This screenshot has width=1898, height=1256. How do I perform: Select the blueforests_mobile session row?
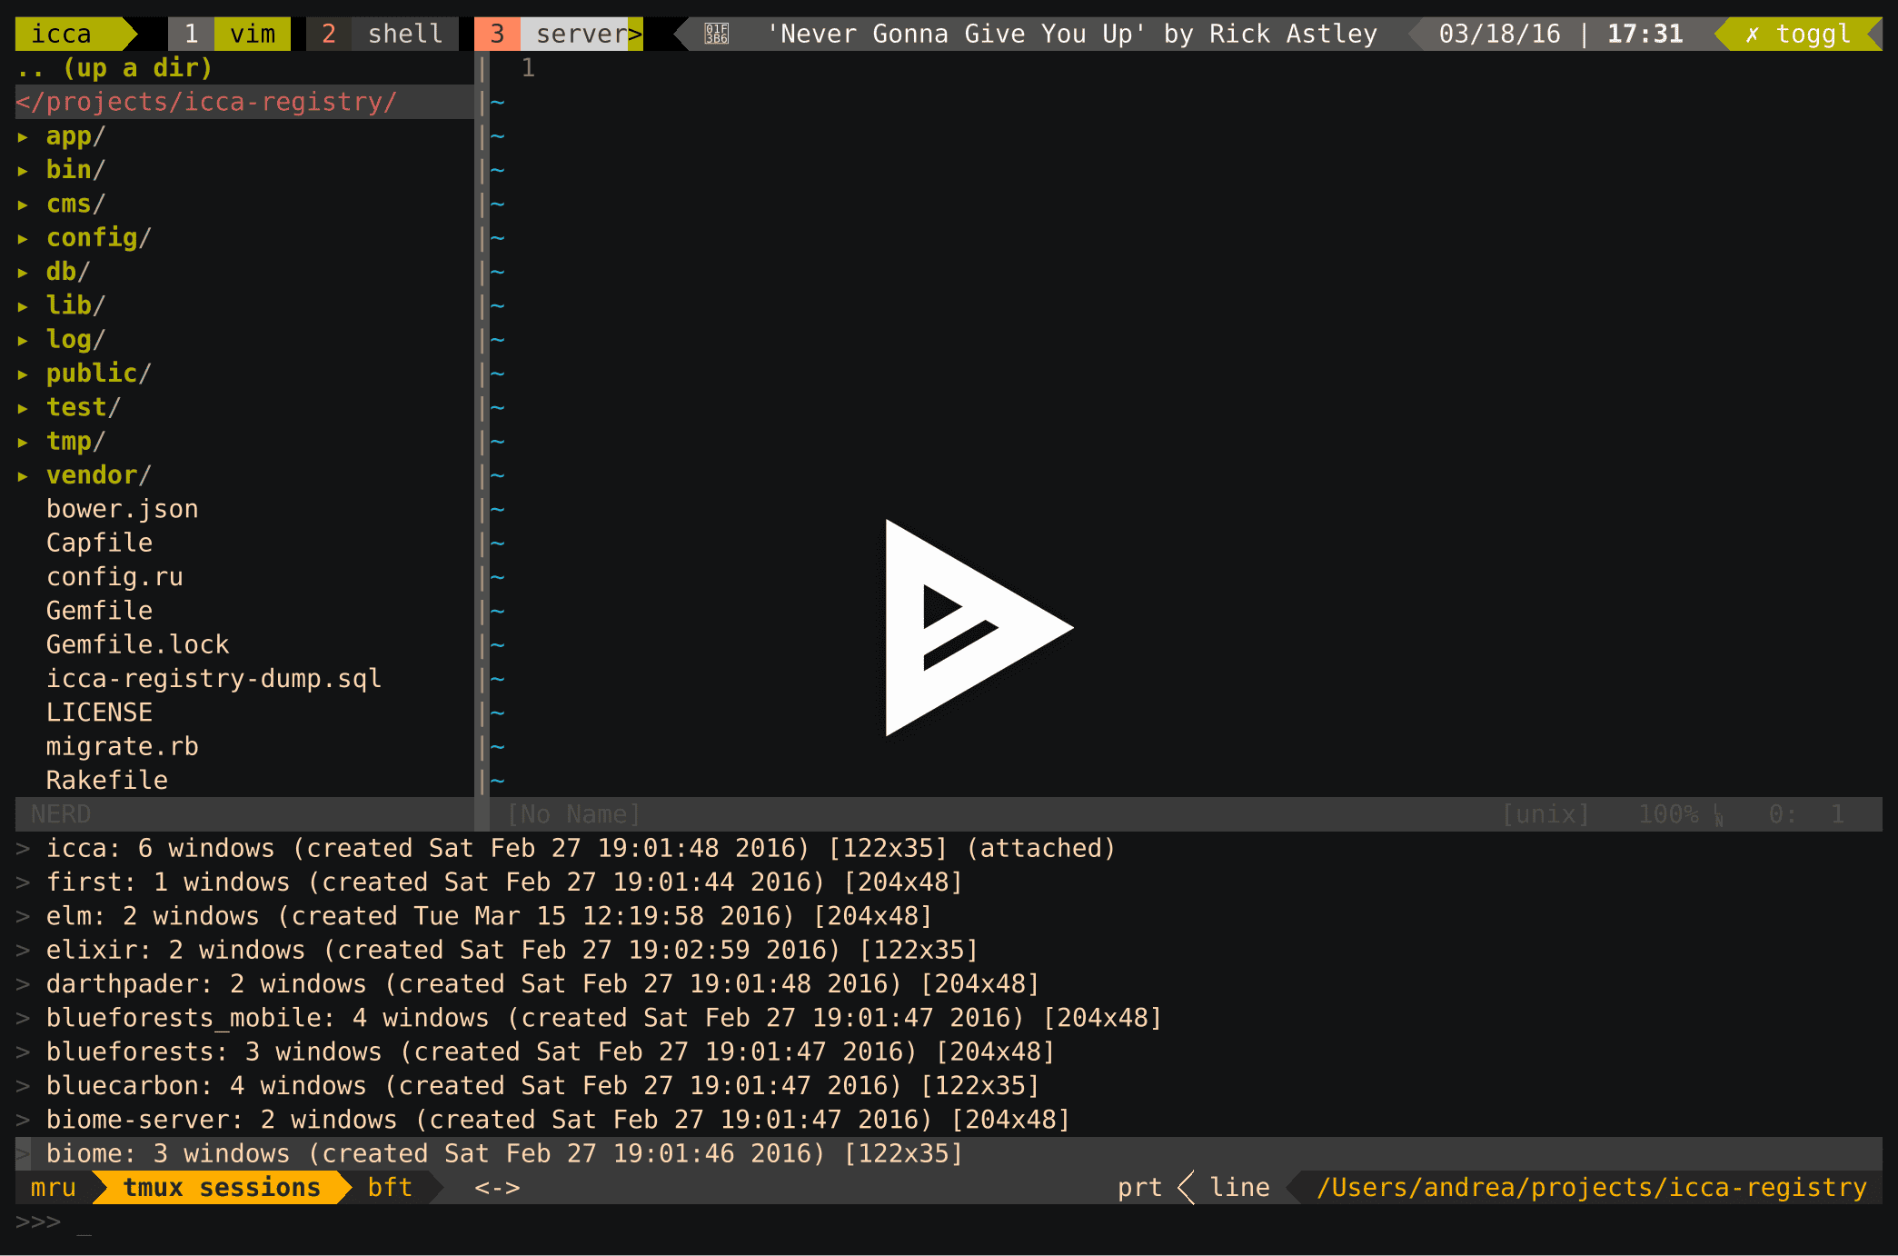click(603, 1018)
